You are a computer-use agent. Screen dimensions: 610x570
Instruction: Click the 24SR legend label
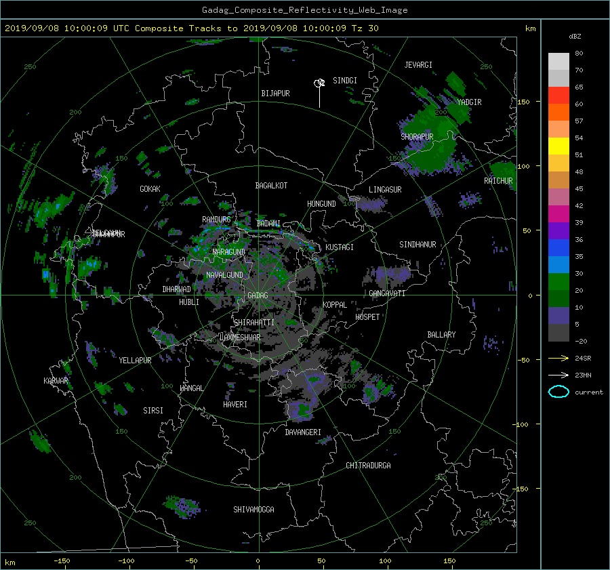coord(583,358)
